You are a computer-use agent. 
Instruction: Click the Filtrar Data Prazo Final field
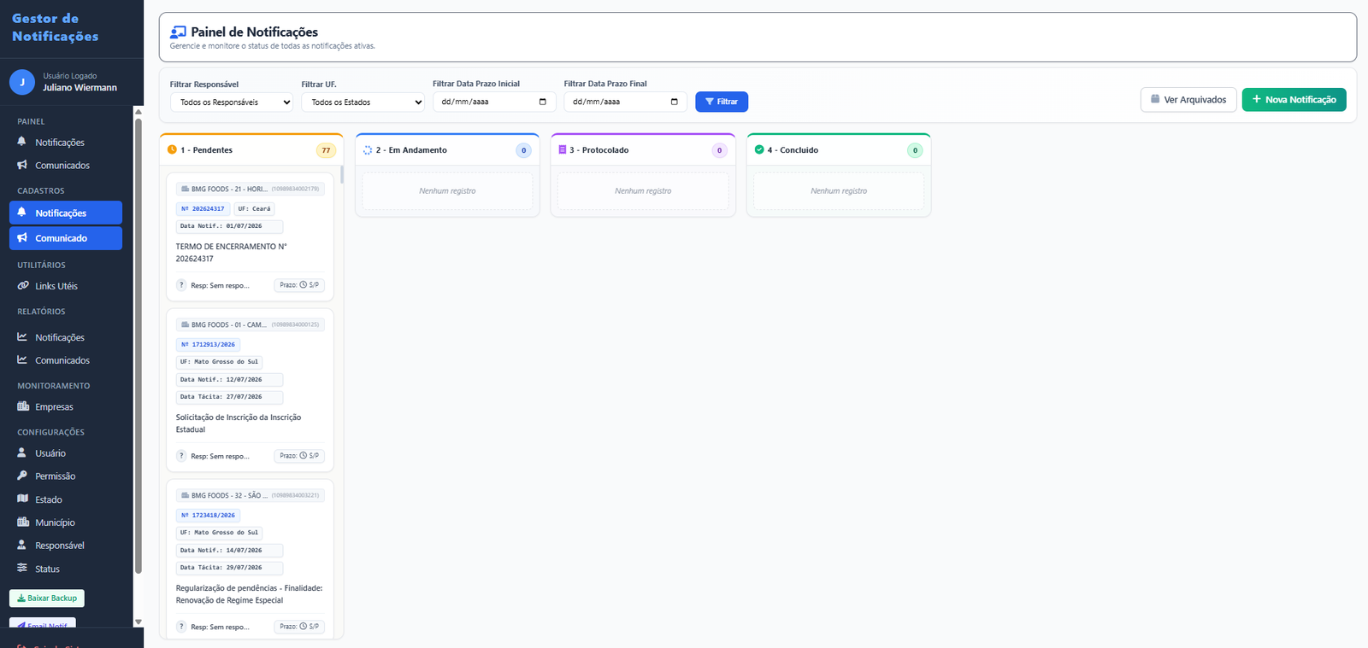[626, 102]
